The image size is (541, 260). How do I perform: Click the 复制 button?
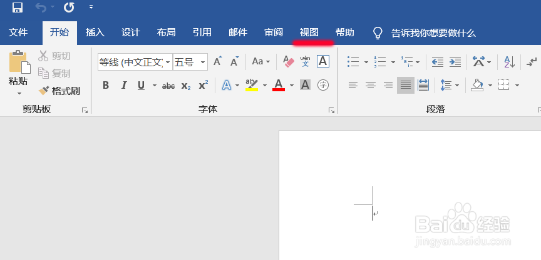point(54,73)
